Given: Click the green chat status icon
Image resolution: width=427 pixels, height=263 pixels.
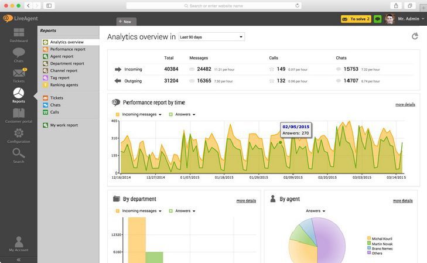Looking at the screenshot, I should [377, 19].
